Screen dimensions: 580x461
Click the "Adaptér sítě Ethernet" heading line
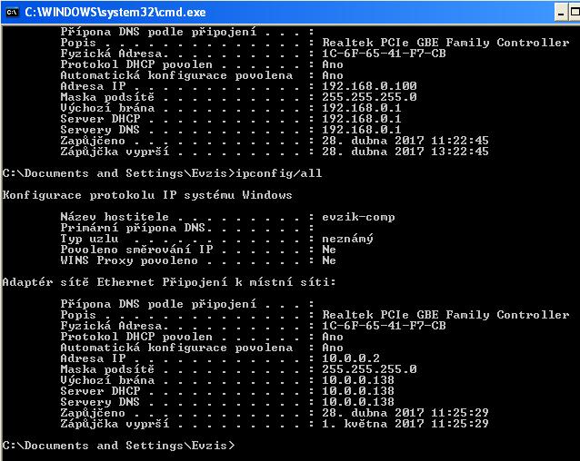coord(169,282)
